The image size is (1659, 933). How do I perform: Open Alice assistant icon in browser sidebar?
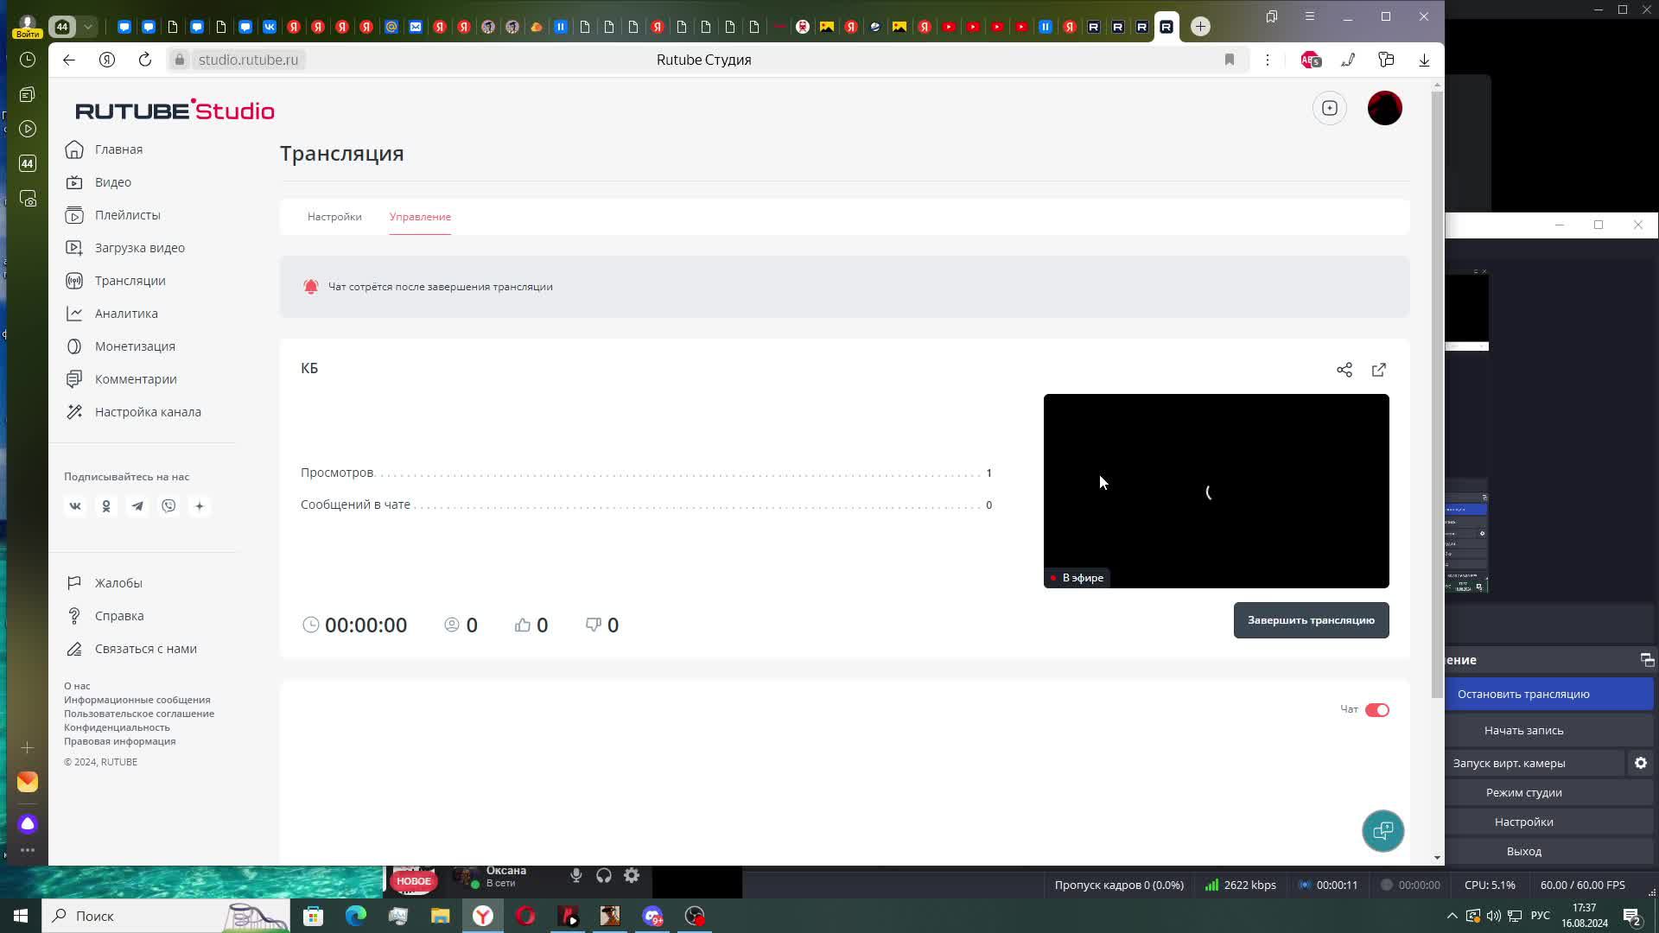click(28, 824)
